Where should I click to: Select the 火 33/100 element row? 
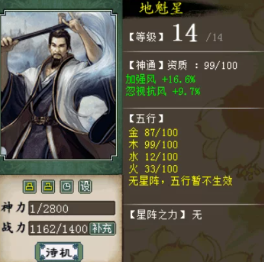[x=153, y=169]
